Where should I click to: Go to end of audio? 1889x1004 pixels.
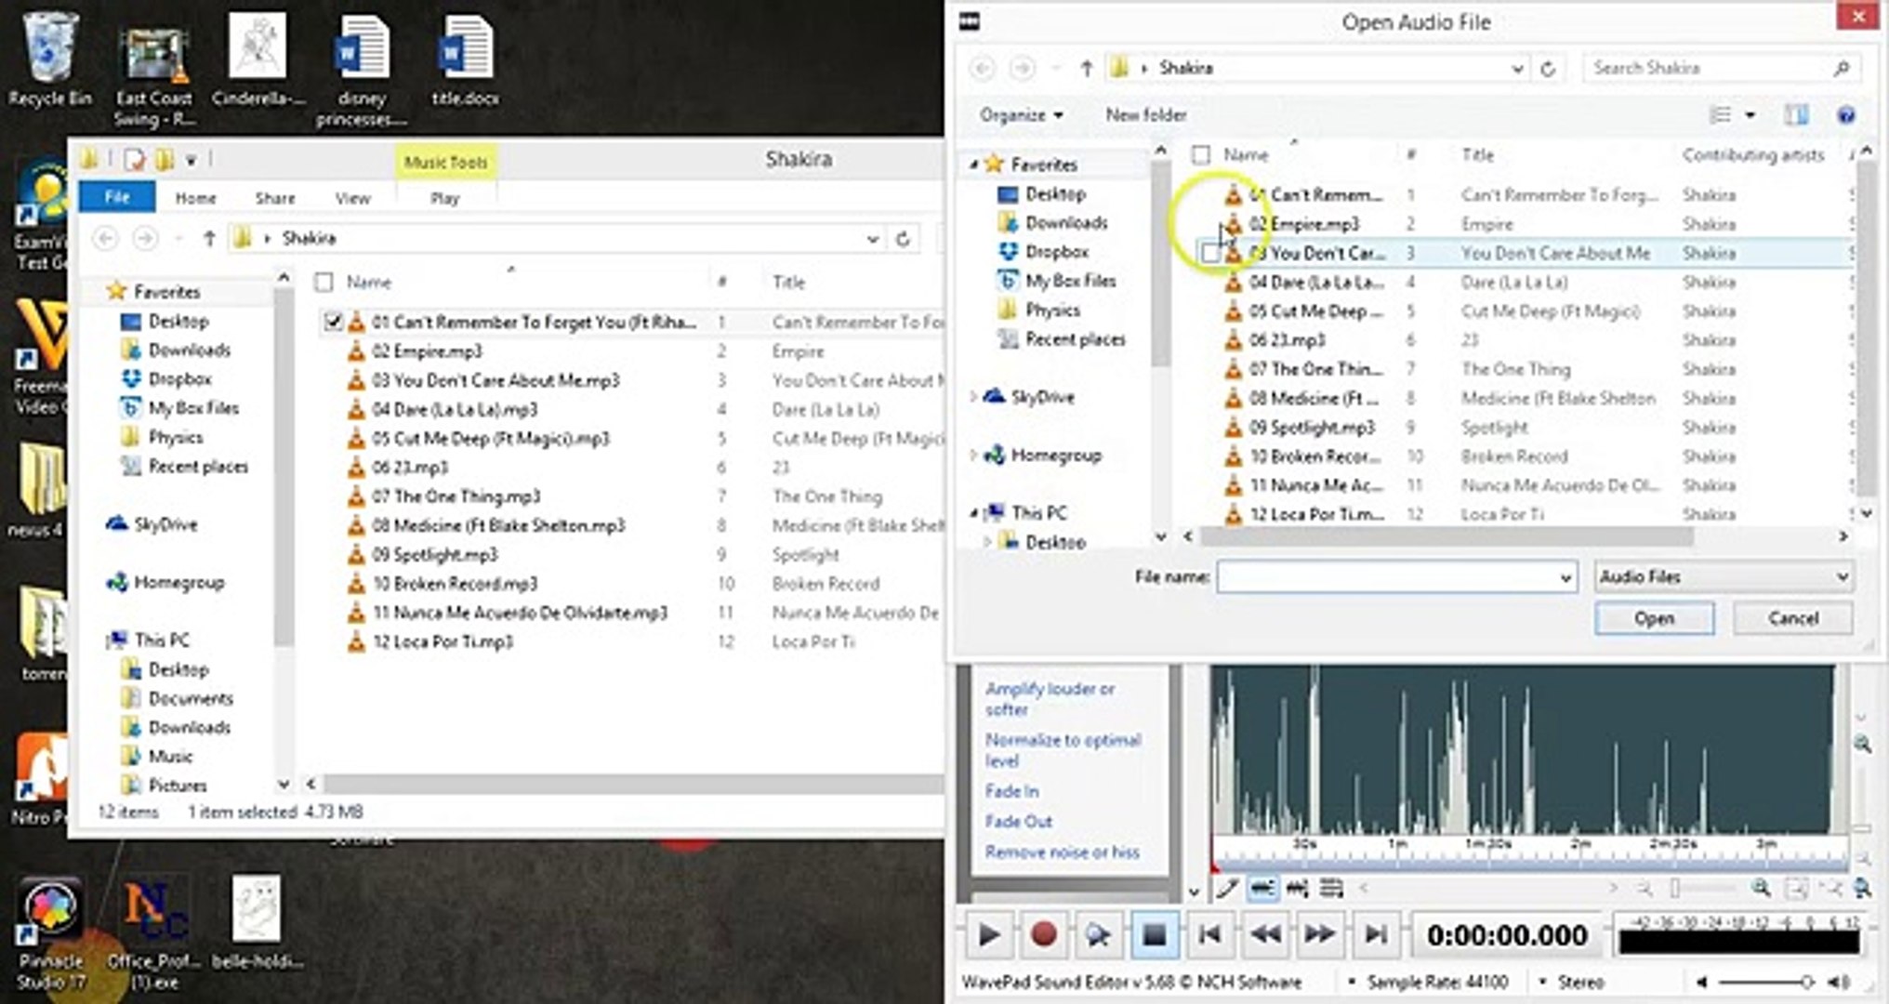click(1375, 934)
